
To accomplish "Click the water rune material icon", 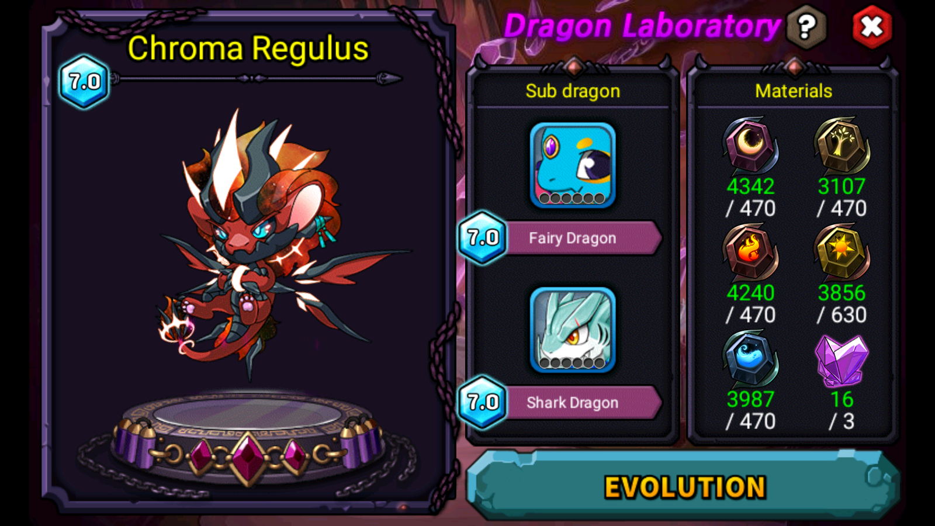I will pyautogui.click(x=750, y=358).
